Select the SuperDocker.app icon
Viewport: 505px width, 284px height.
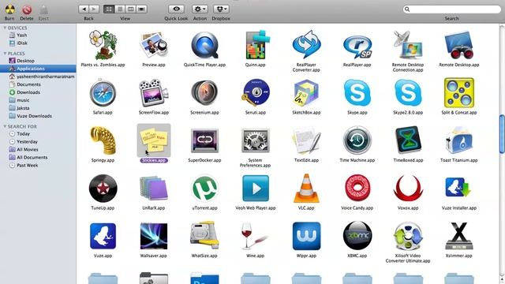click(204, 140)
